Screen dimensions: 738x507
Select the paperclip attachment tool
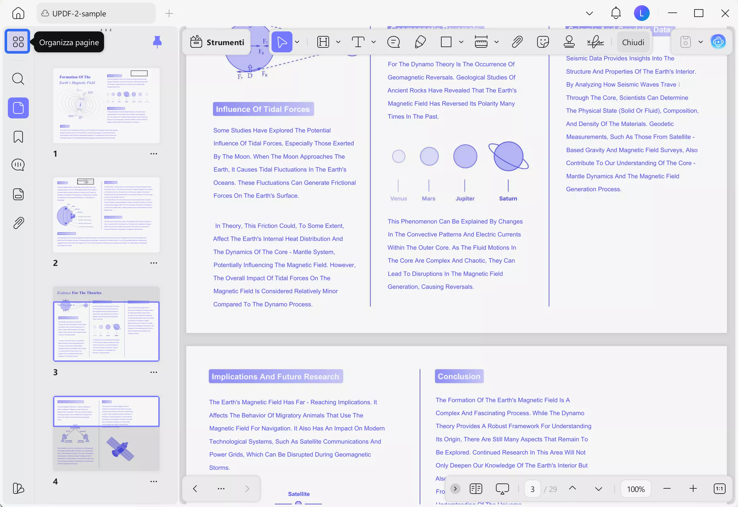(517, 42)
